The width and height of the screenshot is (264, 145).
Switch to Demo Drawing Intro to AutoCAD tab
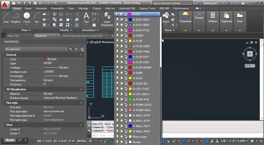[x=82, y=36]
